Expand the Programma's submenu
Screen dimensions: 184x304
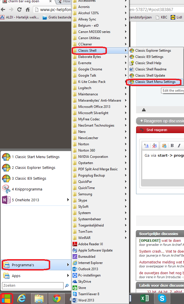[35, 265]
